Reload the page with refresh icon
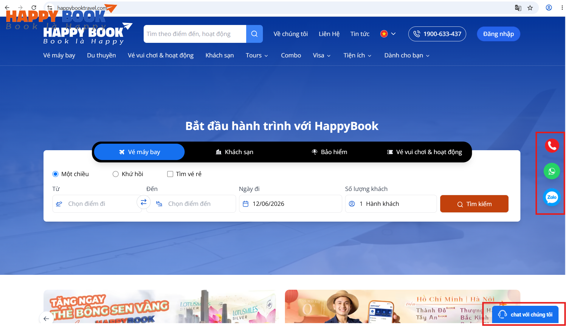The image size is (566, 326). pyautogui.click(x=34, y=8)
